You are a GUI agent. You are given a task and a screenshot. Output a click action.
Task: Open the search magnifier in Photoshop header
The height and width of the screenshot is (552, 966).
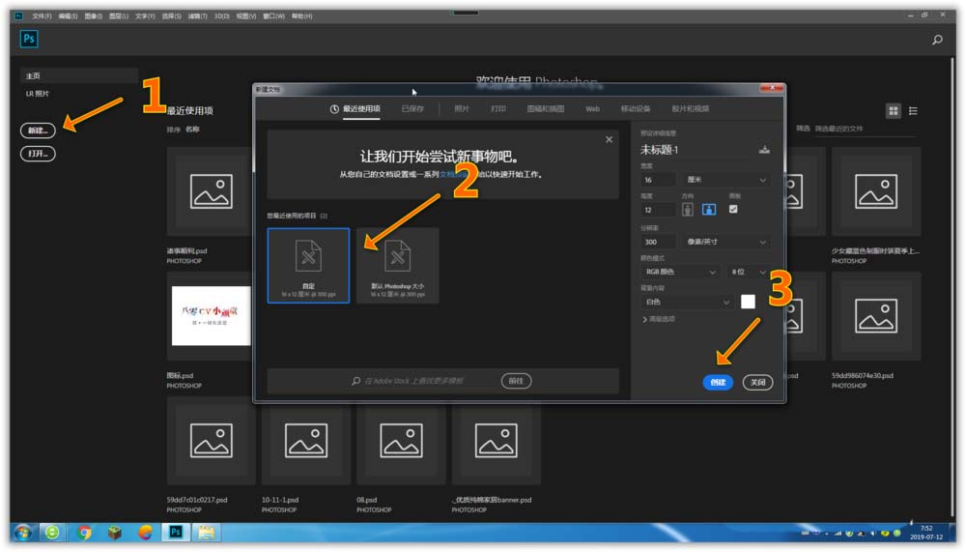[937, 40]
